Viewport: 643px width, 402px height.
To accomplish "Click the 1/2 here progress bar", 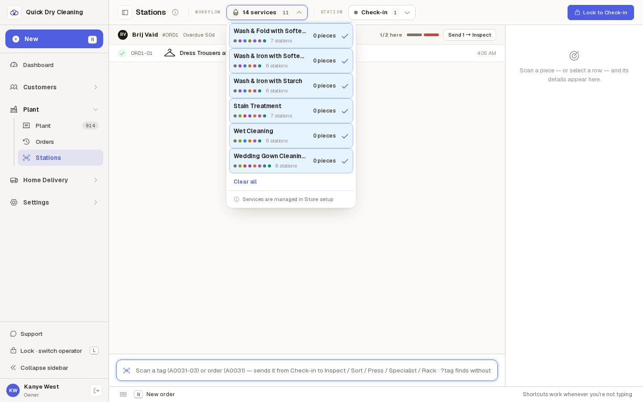I will [422, 35].
